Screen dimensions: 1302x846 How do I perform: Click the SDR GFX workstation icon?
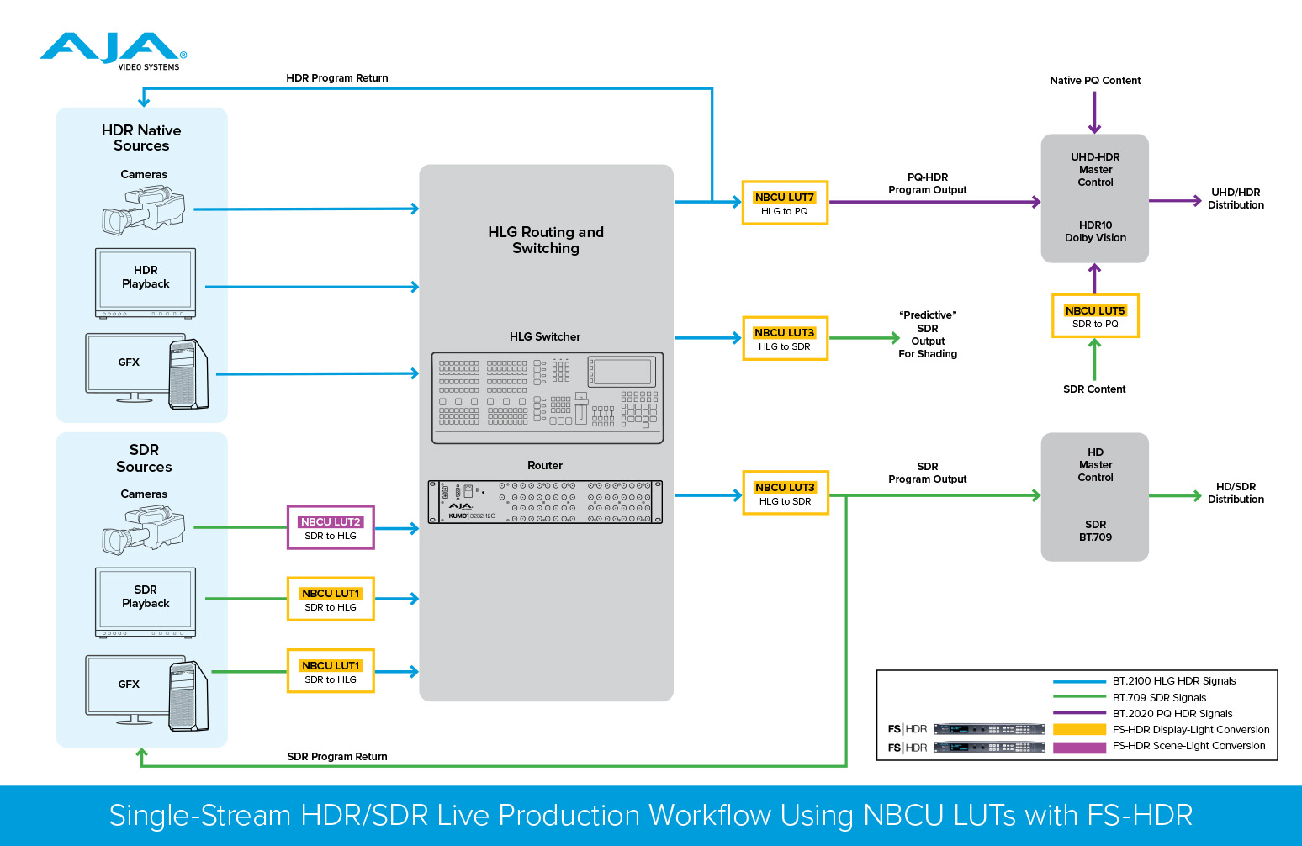click(147, 693)
